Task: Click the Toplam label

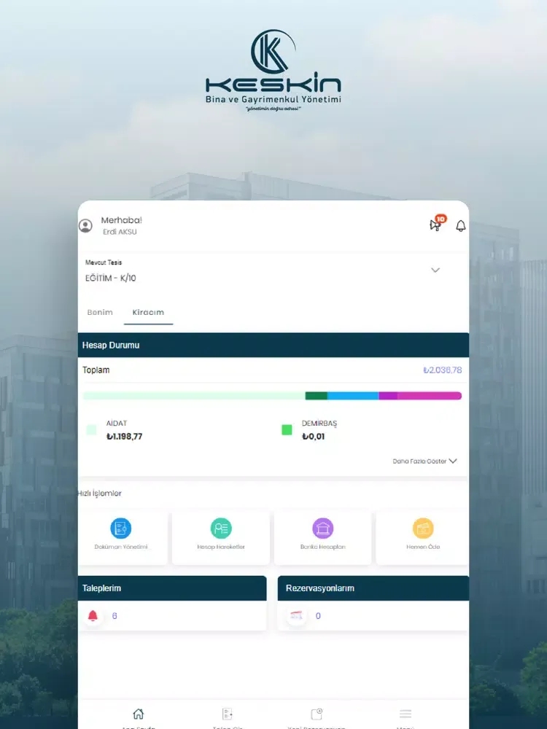Action: coord(96,370)
